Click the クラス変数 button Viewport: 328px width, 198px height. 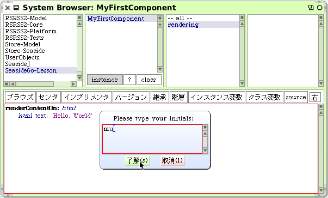[x=264, y=97]
